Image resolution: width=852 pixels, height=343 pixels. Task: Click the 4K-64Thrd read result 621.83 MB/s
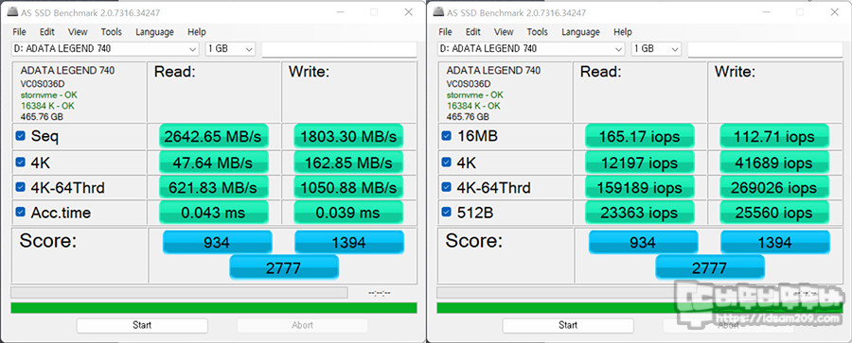click(x=214, y=187)
